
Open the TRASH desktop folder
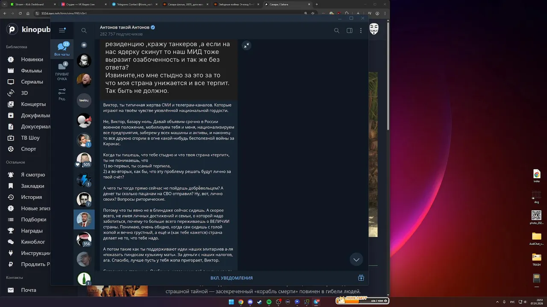click(537, 259)
